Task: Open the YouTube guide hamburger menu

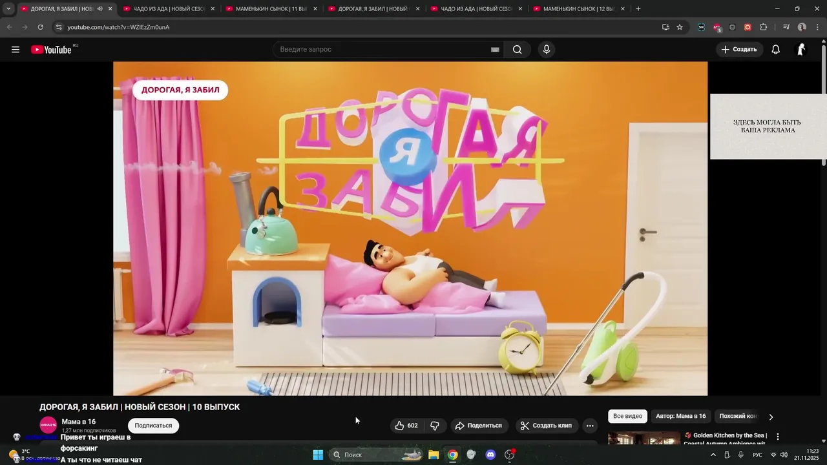Action: pos(16,50)
